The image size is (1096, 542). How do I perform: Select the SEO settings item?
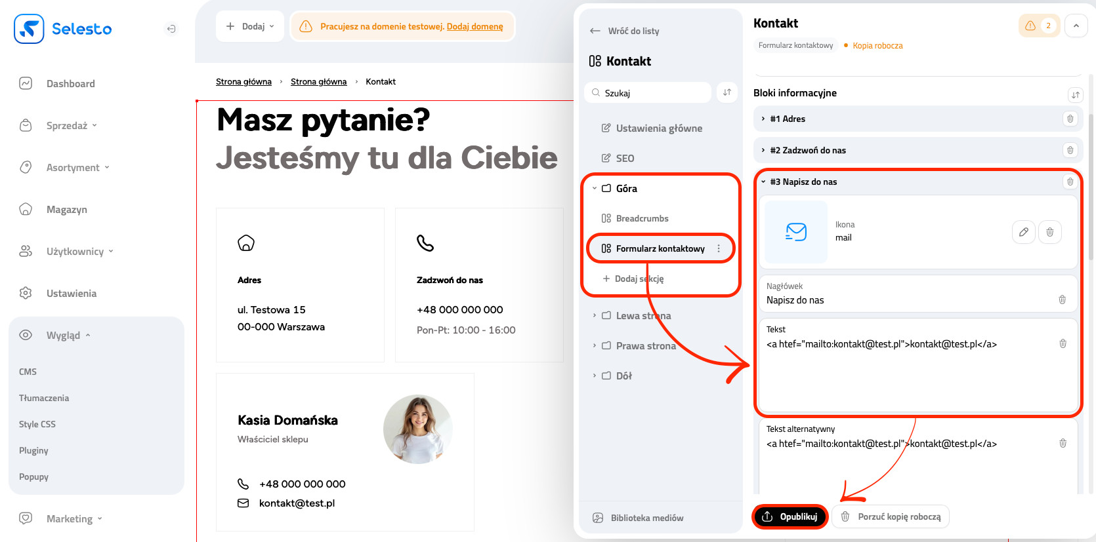click(624, 158)
